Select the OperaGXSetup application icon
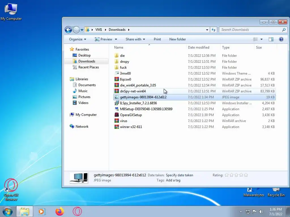Screen dimensions: 290x217 click(116, 115)
